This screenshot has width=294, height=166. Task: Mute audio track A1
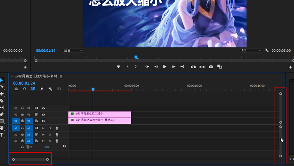point(43,128)
